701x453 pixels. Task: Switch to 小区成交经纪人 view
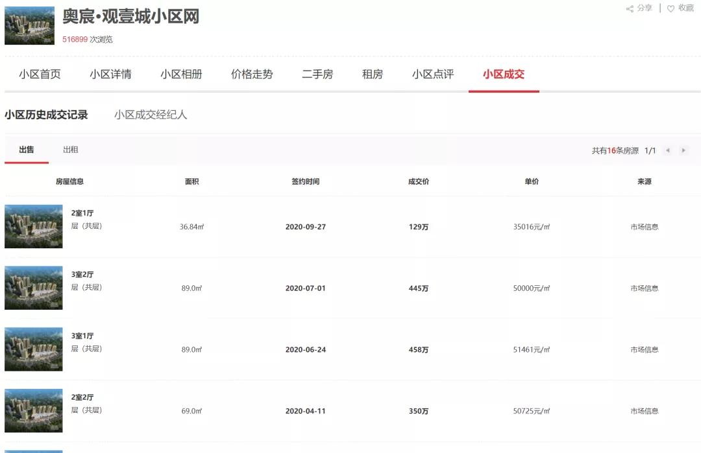150,115
